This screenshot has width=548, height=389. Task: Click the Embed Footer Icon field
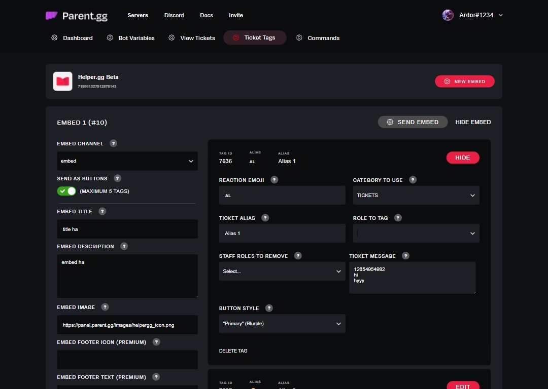coord(127,360)
